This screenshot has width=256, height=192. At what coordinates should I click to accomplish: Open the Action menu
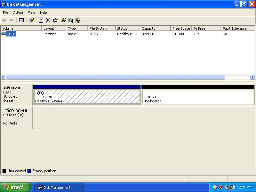tap(18, 12)
